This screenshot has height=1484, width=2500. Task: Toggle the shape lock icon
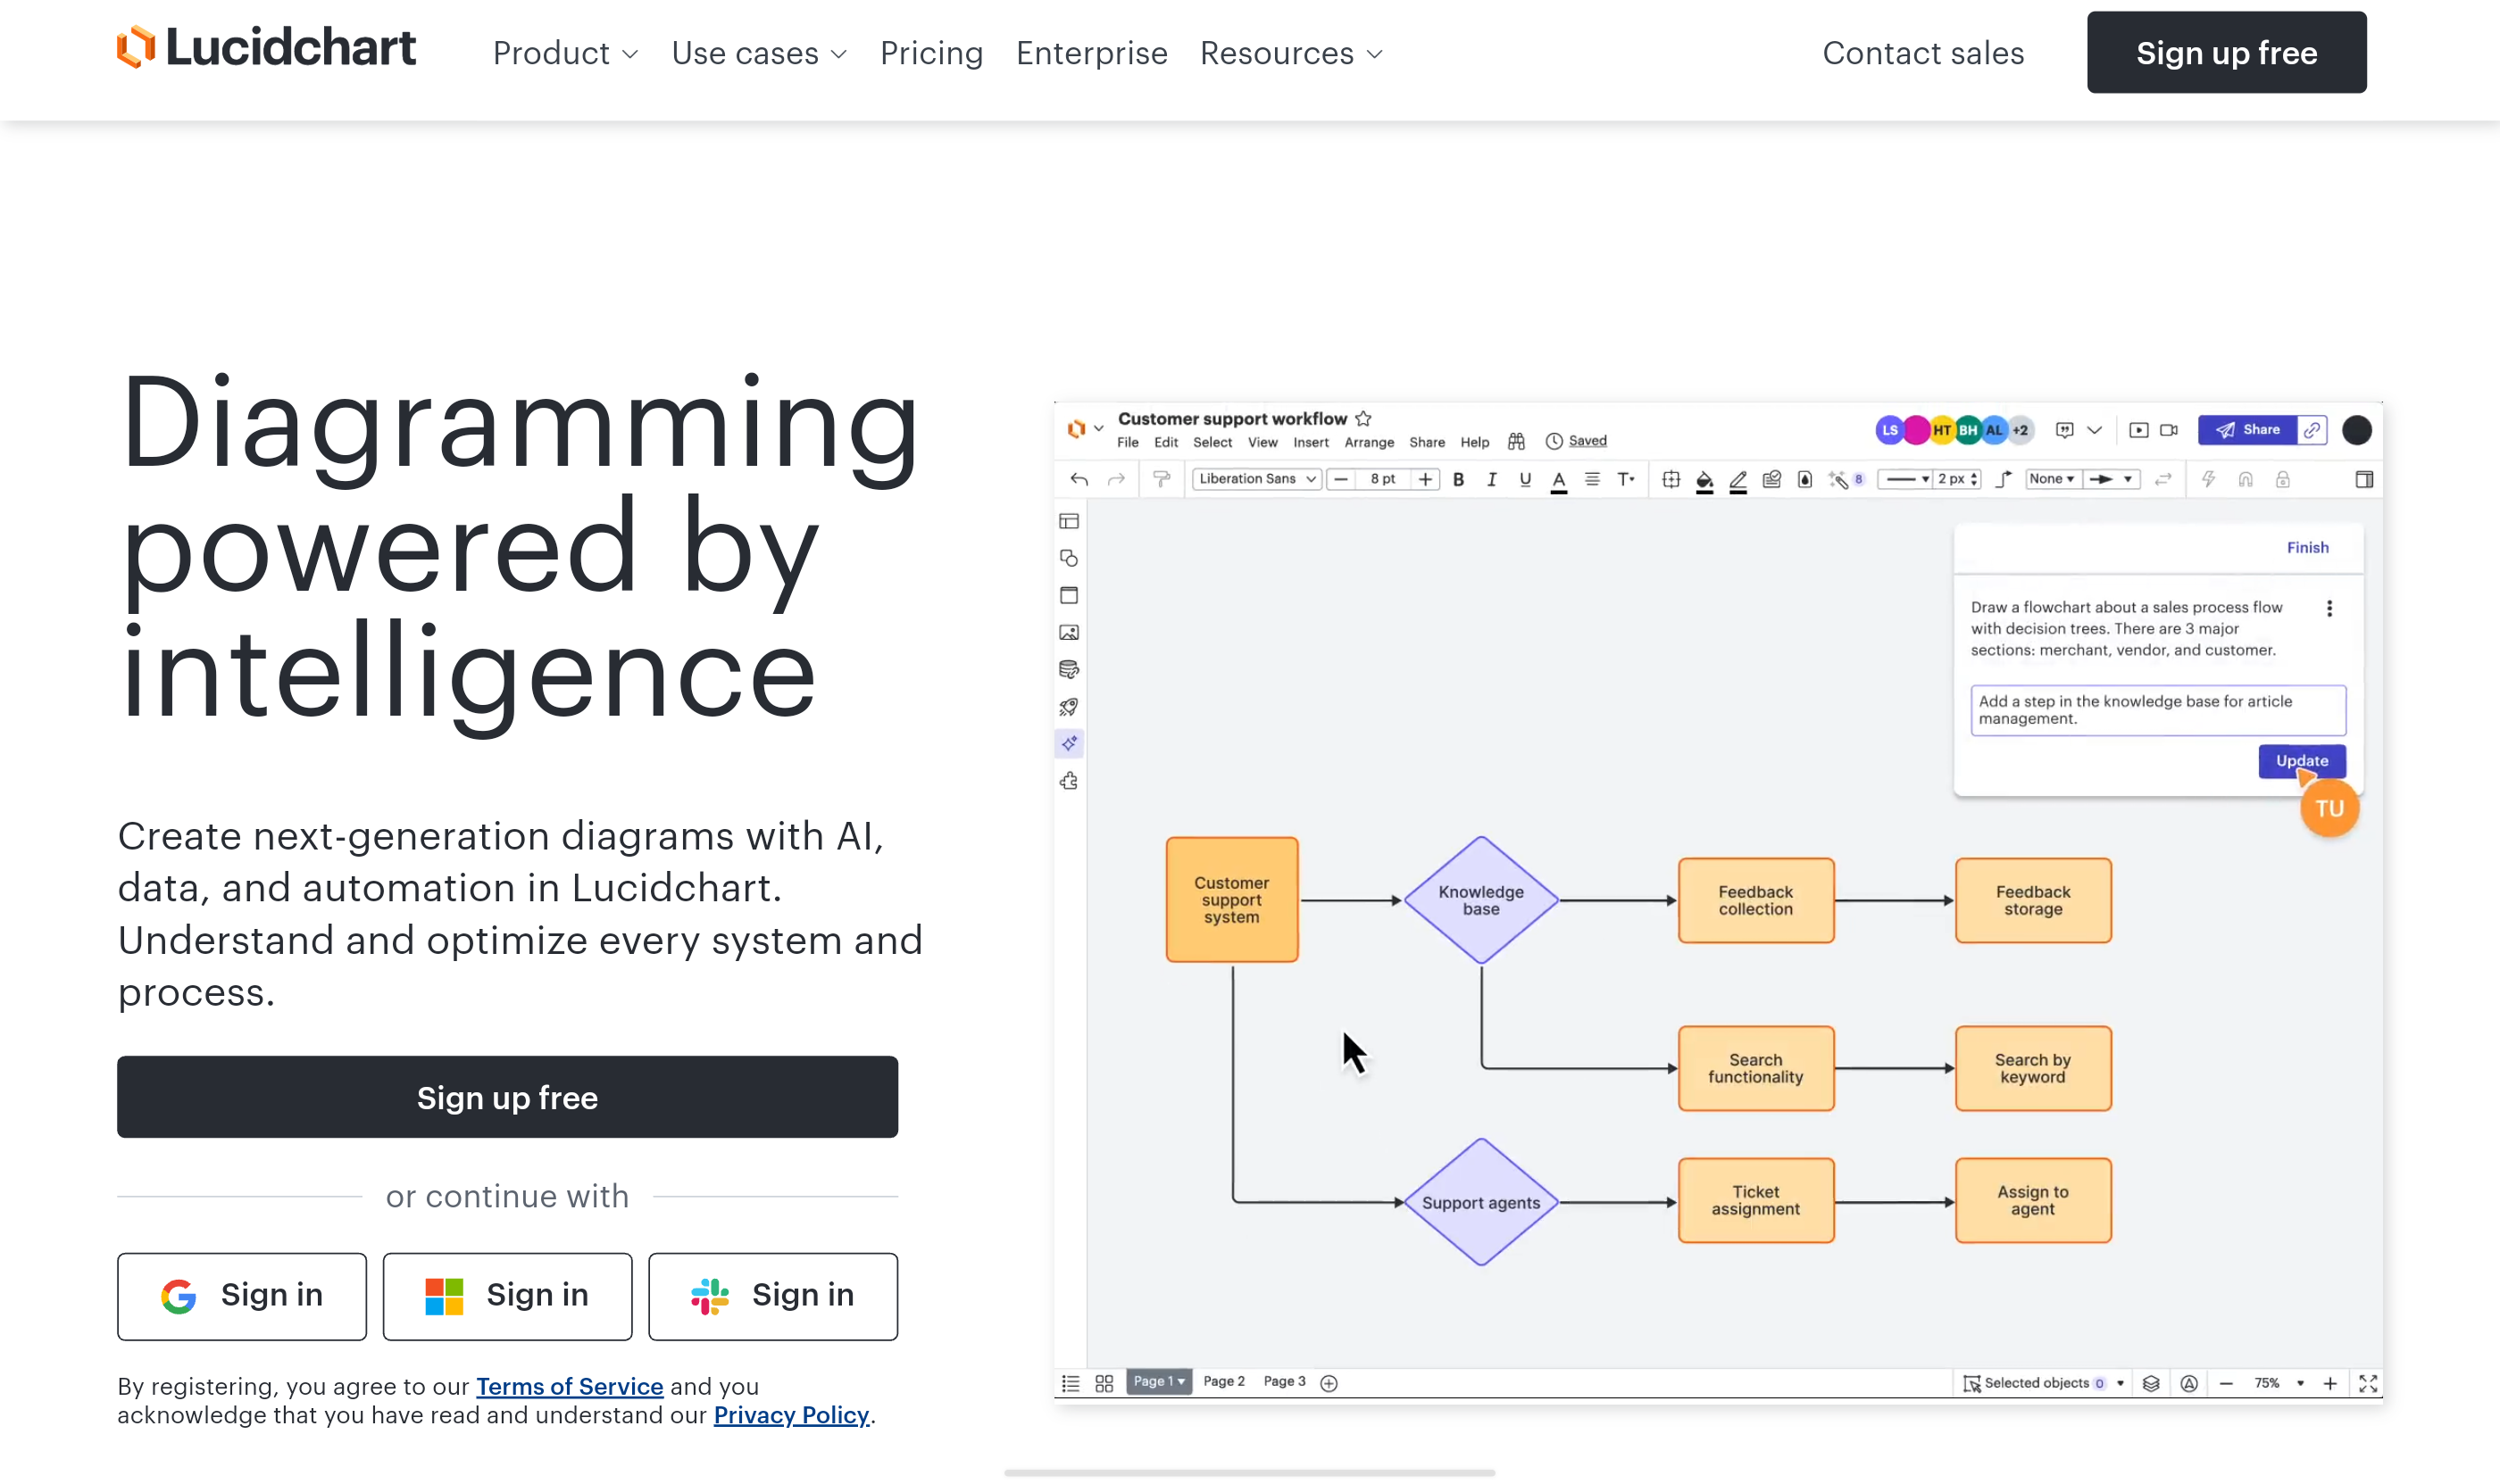2283,480
